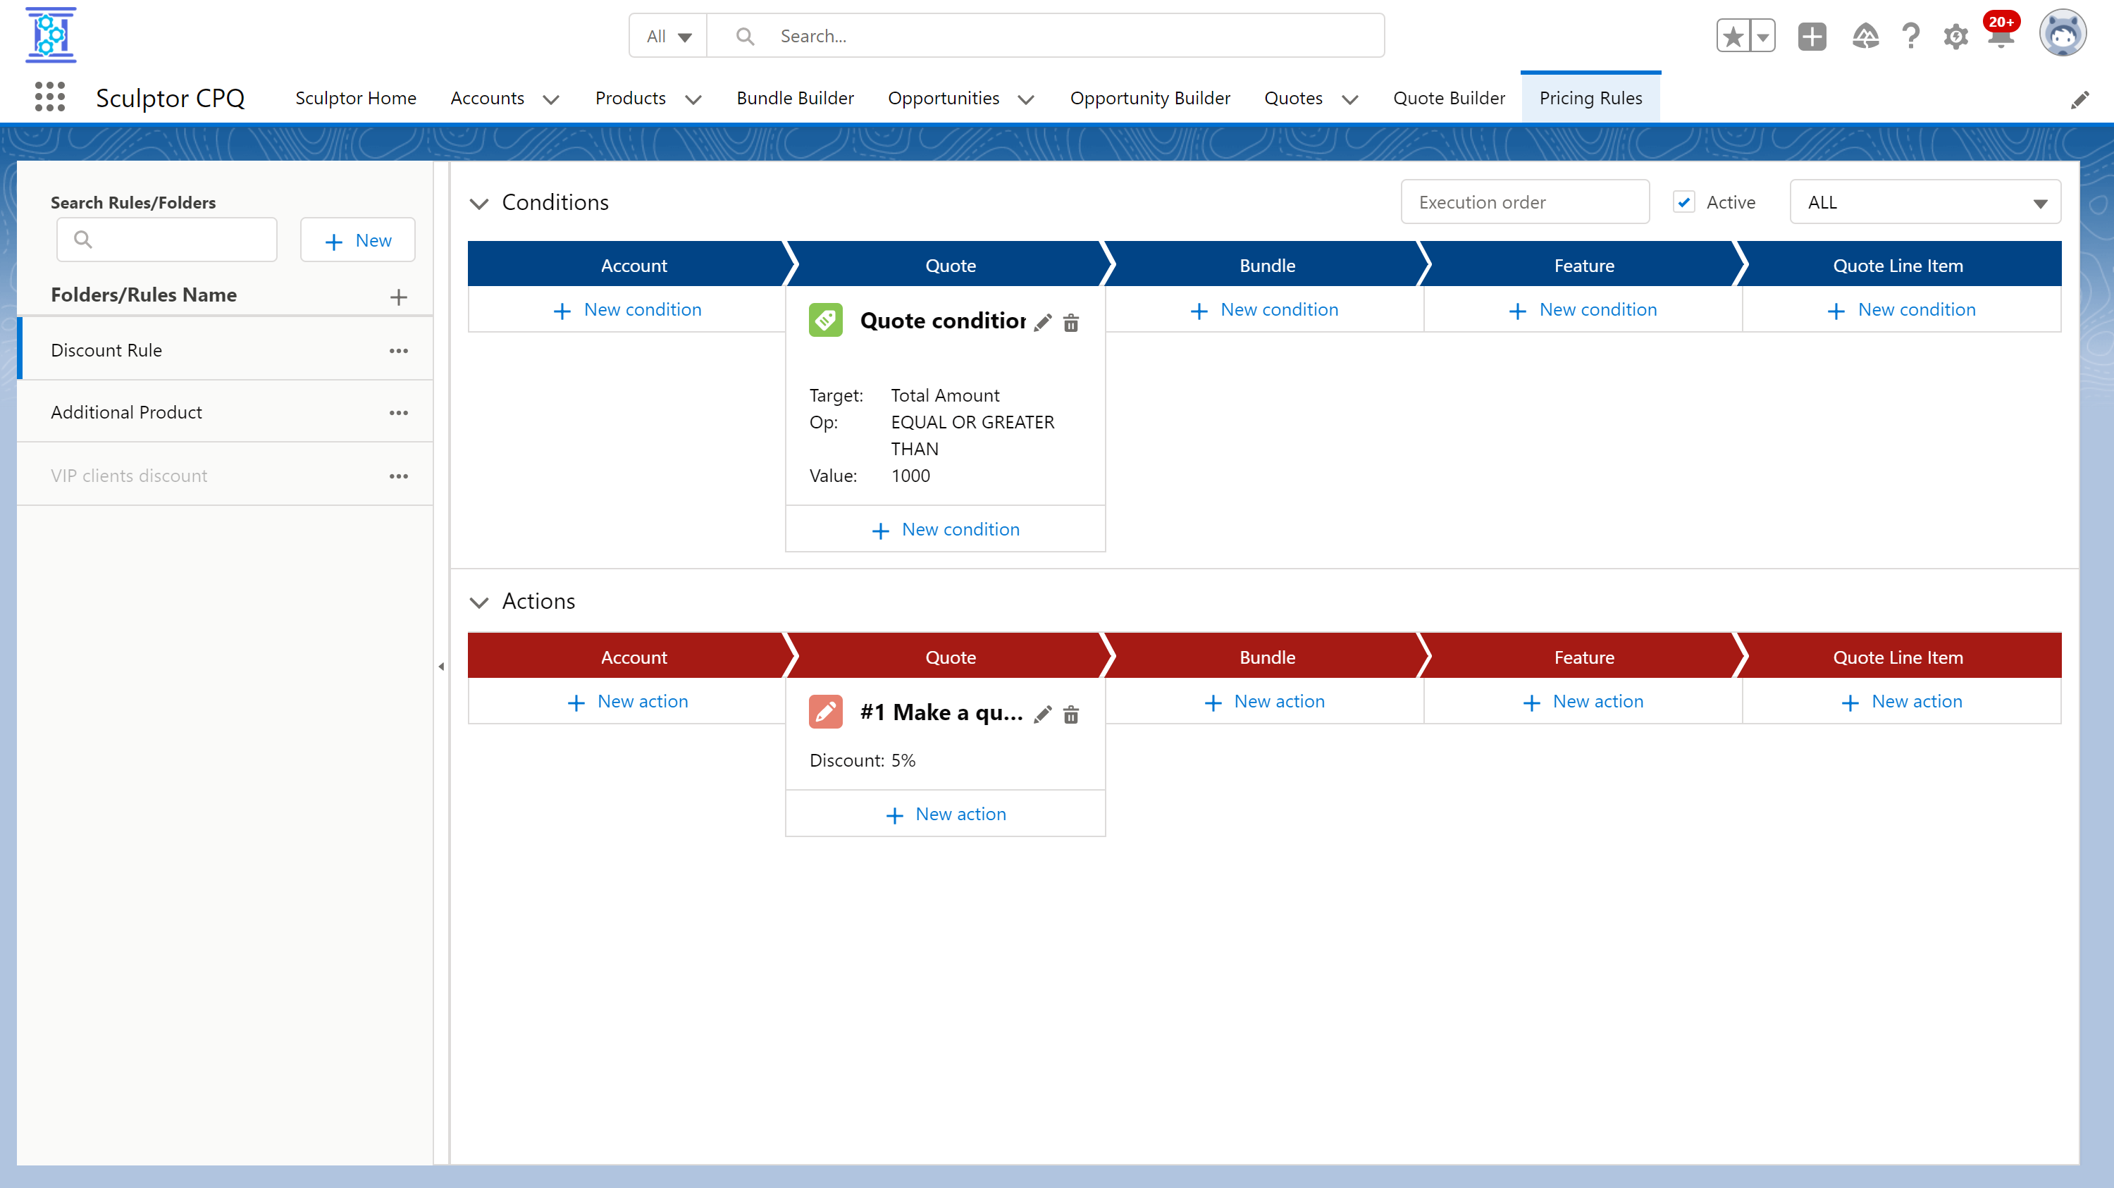Open the ALL filter dropdown
Image resolution: width=2114 pixels, height=1188 pixels.
pyautogui.click(x=1924, y=202)
